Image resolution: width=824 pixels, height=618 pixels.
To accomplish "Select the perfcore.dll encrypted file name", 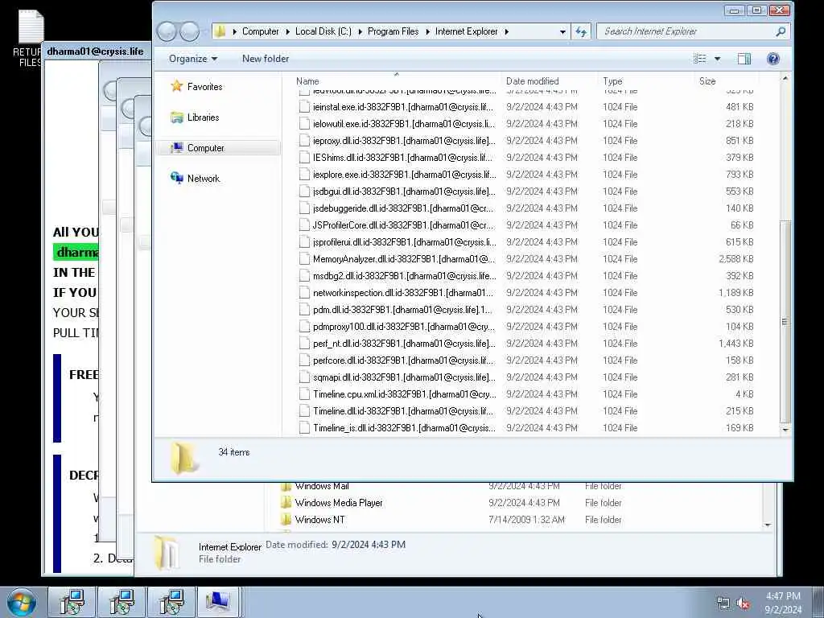I will [403, 360].
